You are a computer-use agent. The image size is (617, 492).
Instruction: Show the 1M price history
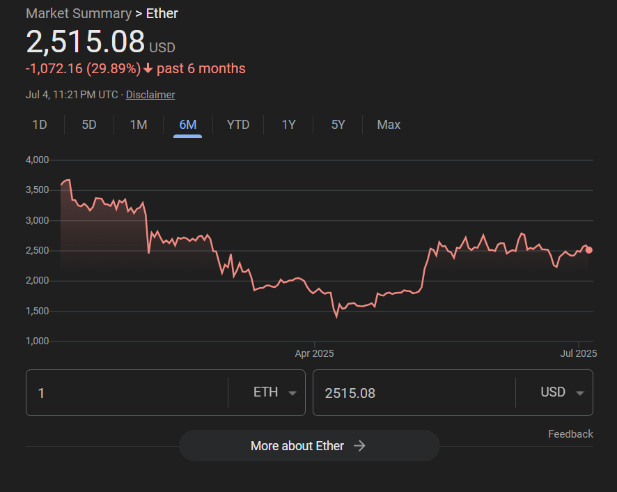coord(139,125)
